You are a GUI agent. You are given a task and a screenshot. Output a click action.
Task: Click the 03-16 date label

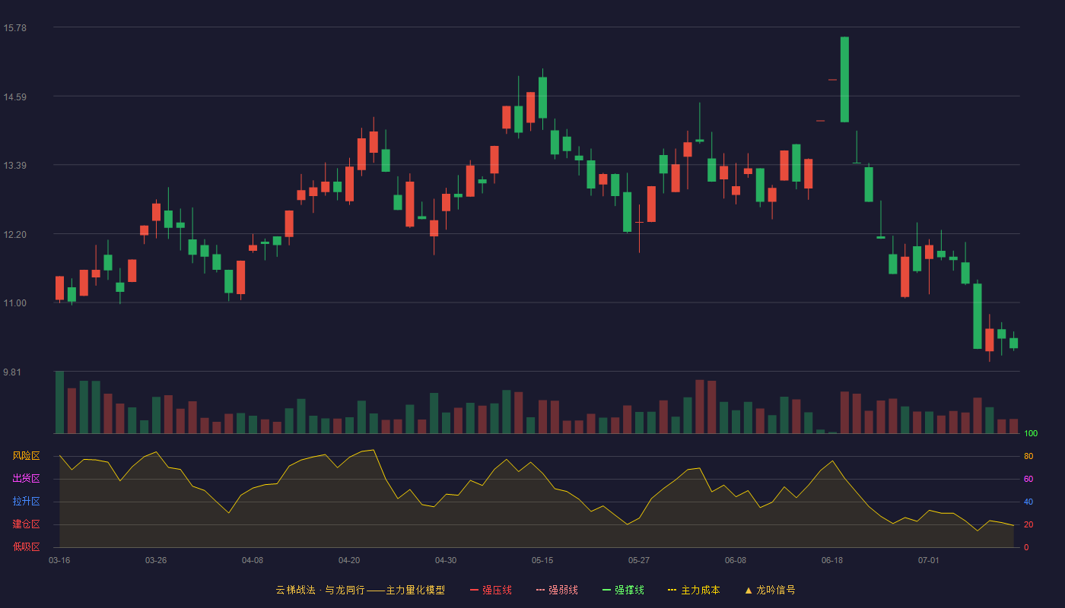[x=59, y=560]
